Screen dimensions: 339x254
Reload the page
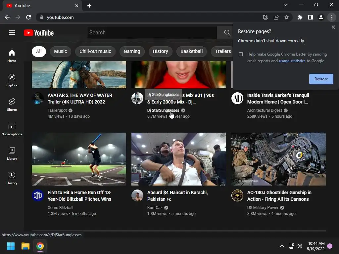(28, 17)
